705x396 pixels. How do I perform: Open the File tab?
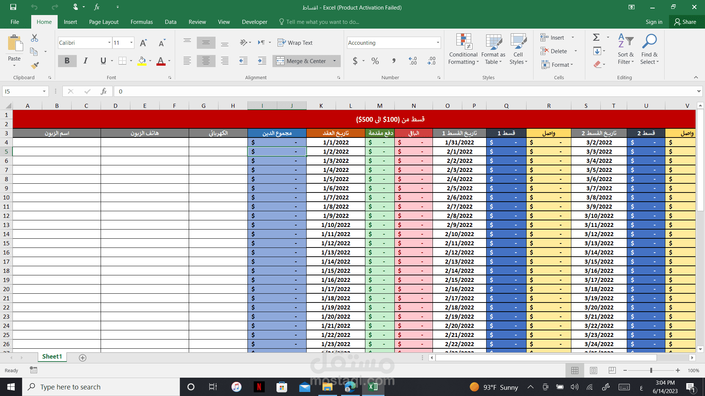tap(15, 22)
